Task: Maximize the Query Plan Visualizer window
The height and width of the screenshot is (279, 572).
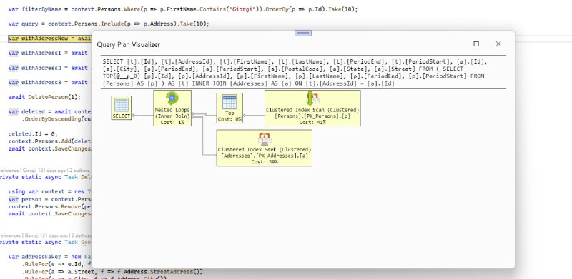Action: pyautogui.click(x=476, y=44)
